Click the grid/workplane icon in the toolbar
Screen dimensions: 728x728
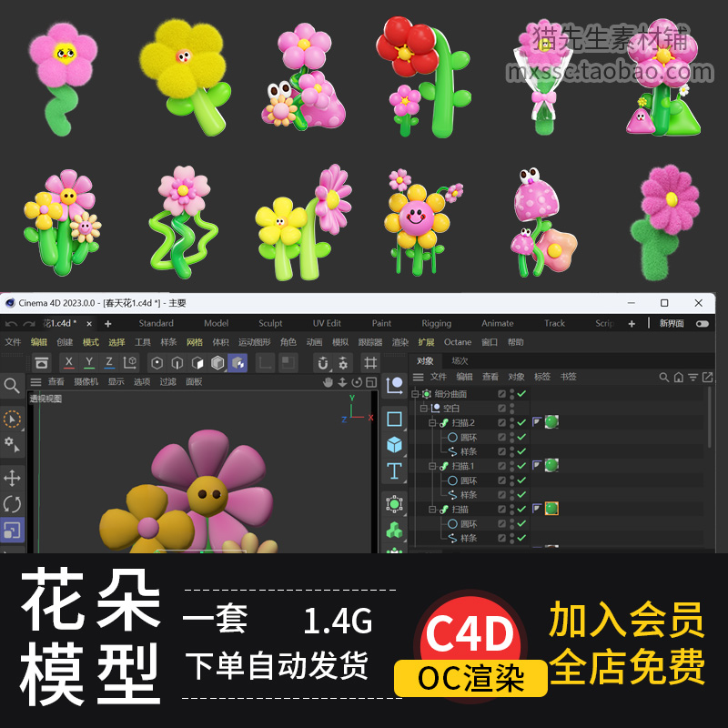(x=371, y=361)
